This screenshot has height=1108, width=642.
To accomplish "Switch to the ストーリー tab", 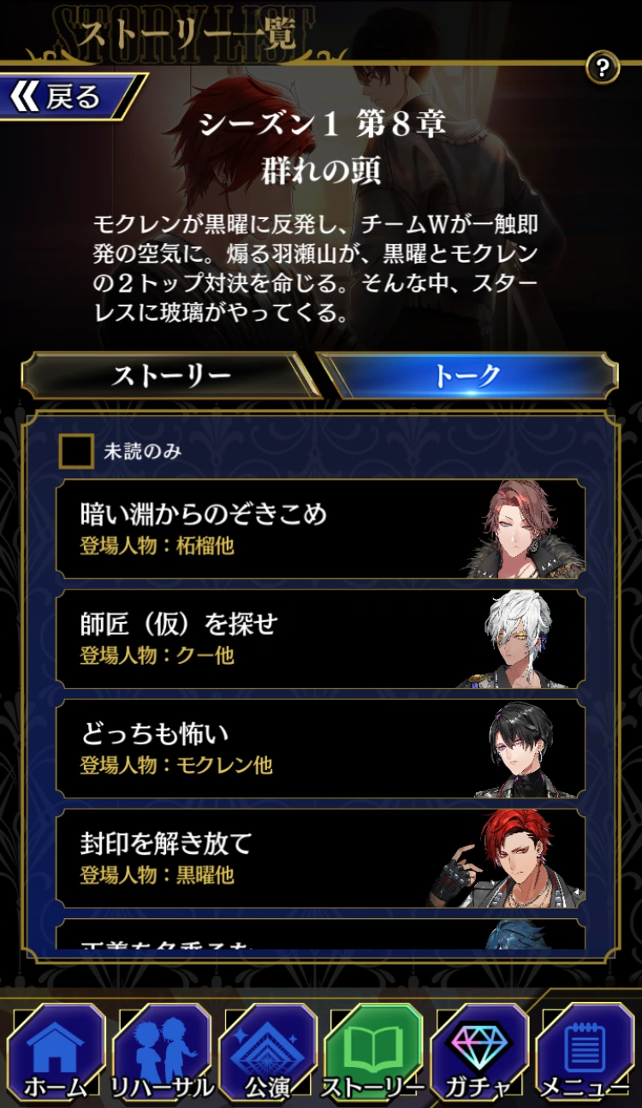I will point(170,376).
